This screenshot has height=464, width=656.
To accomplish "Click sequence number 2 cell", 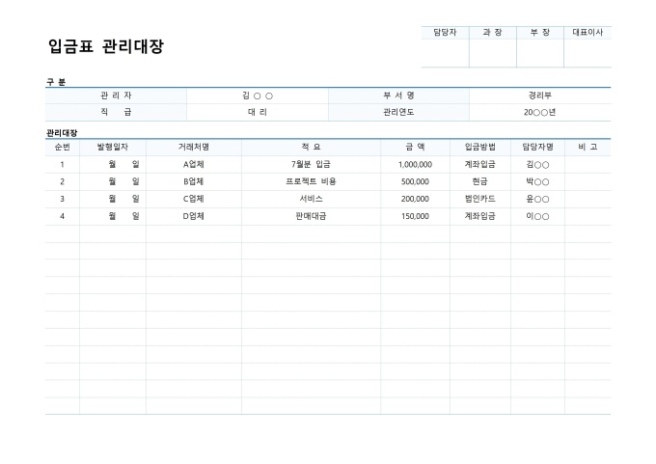I will point(63,181).
